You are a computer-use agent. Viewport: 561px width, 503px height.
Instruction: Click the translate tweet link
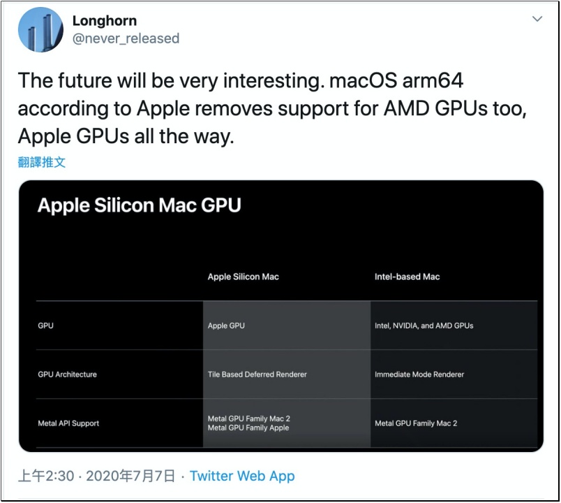point(41,162)
